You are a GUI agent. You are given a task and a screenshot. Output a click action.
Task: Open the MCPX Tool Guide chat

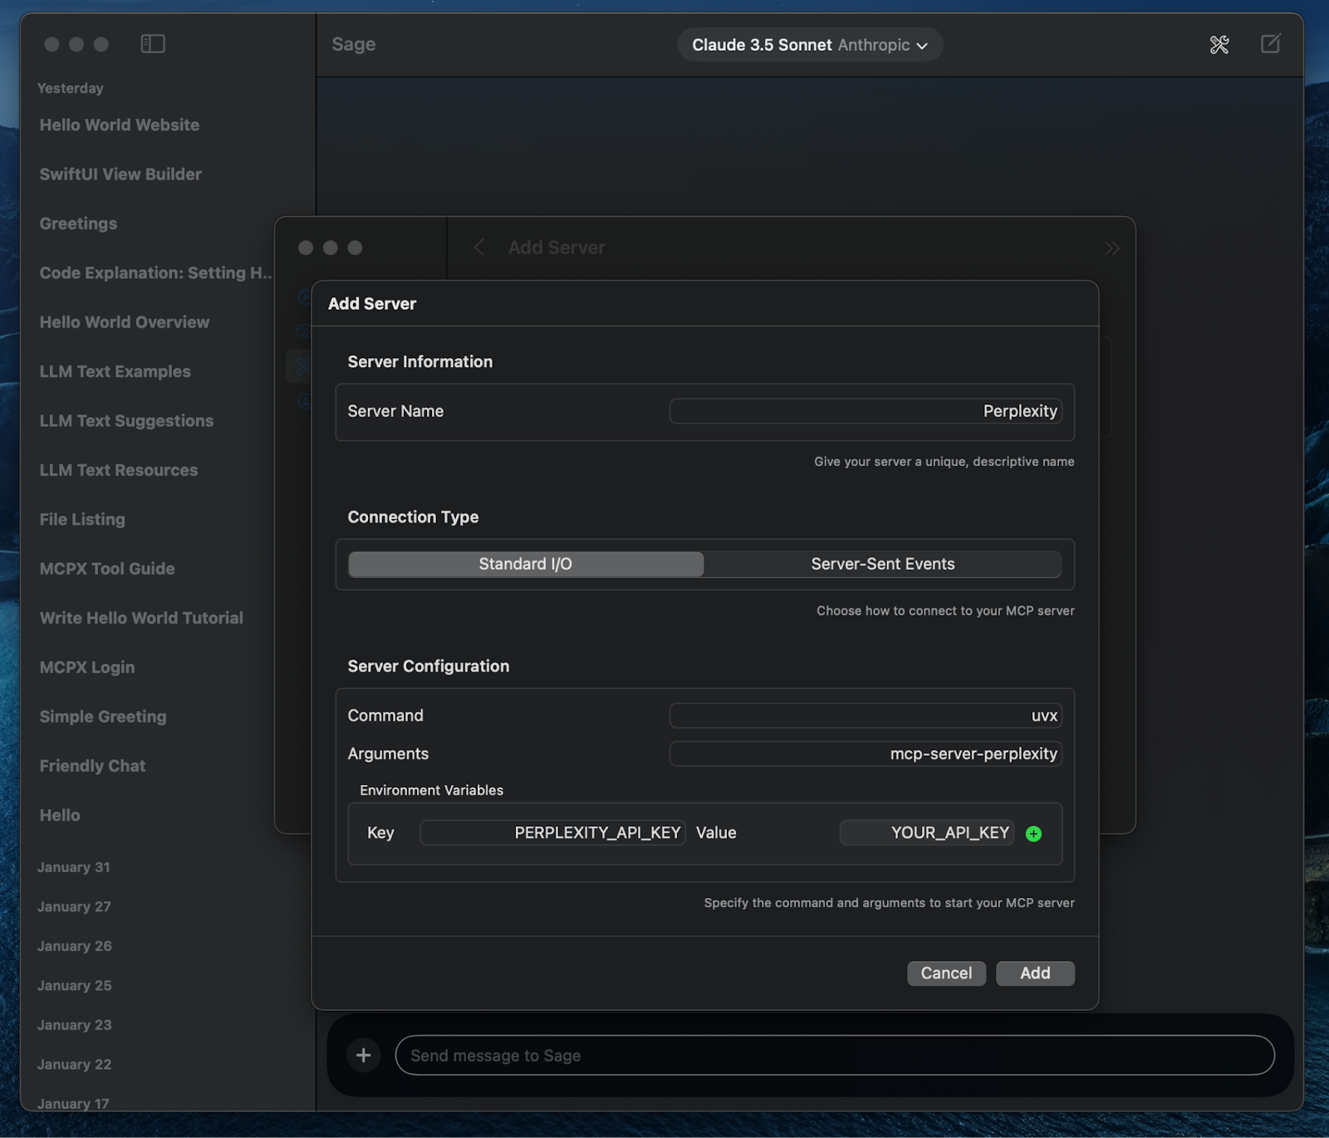click(x=107, y=569)
